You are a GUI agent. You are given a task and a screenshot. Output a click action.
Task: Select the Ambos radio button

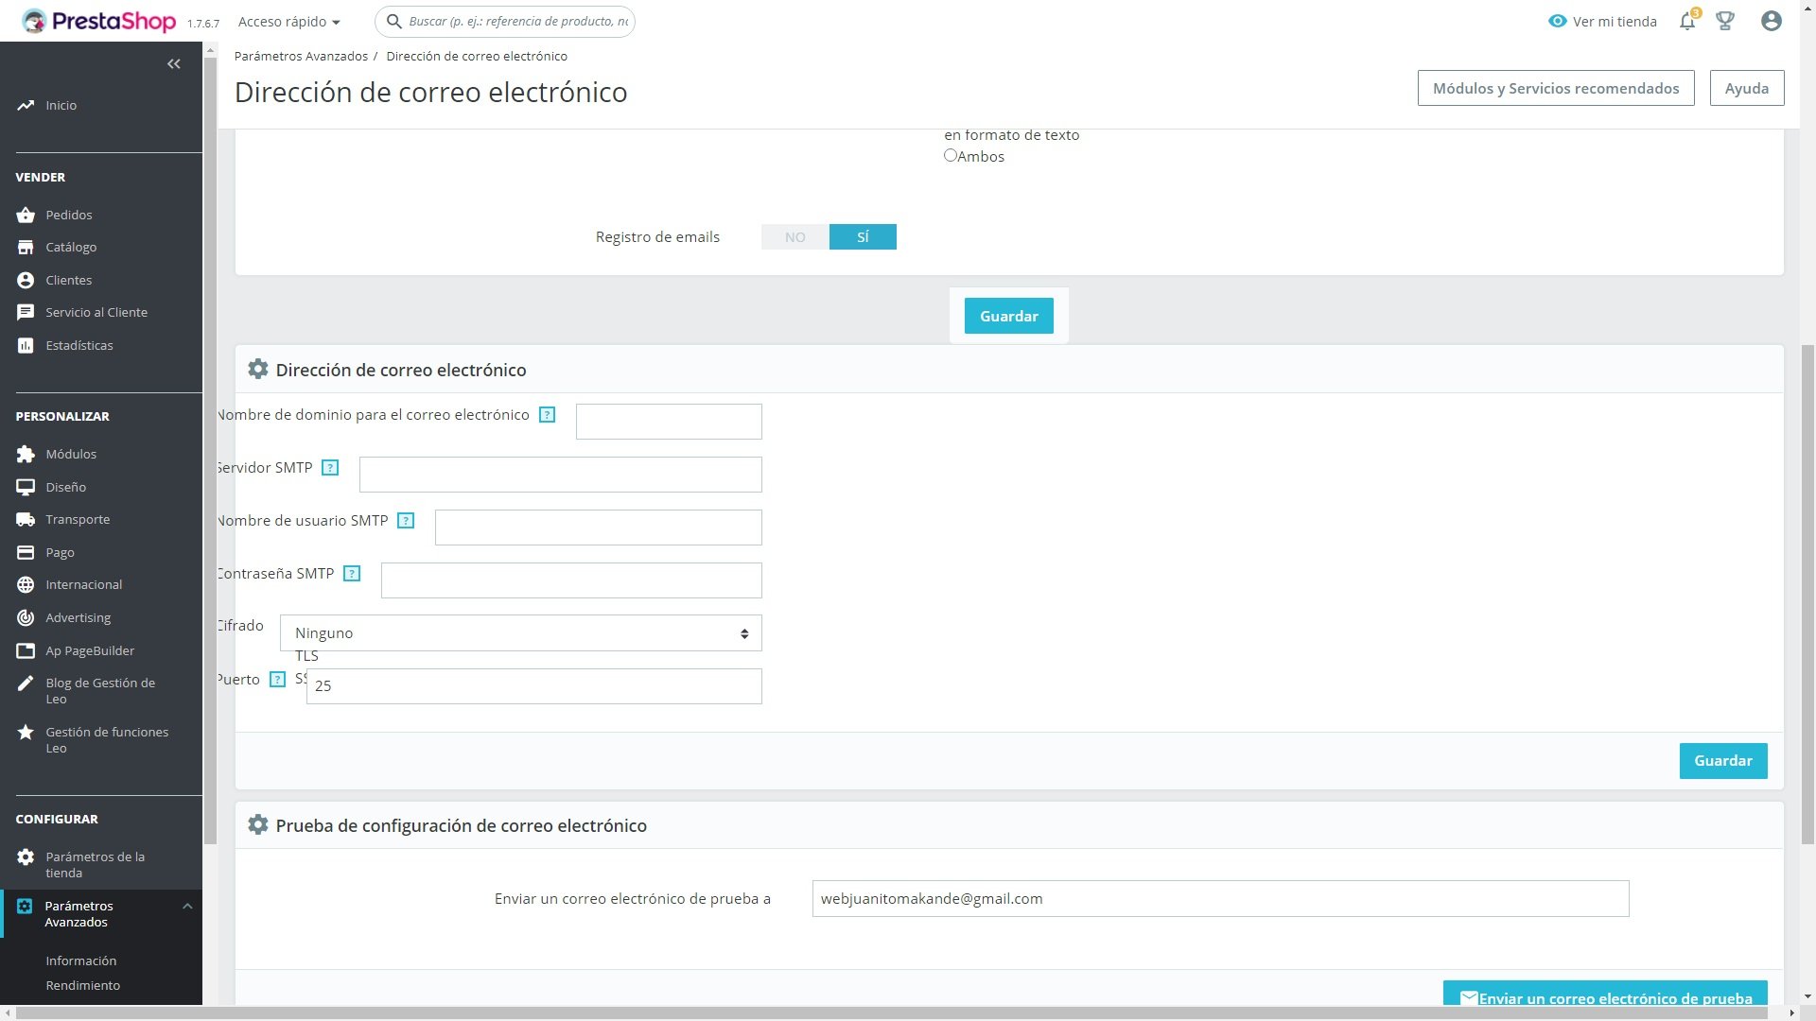click(951, 156)
